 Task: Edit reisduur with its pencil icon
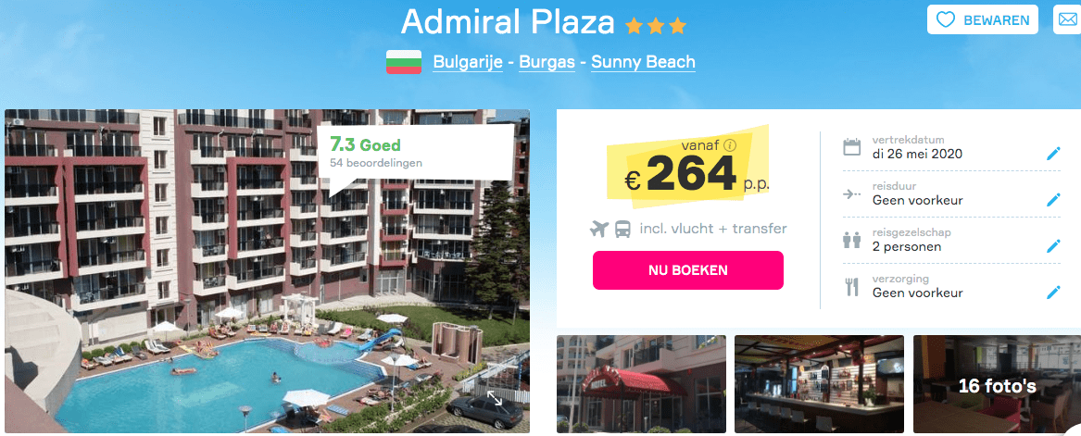(x=1052, y=200)
